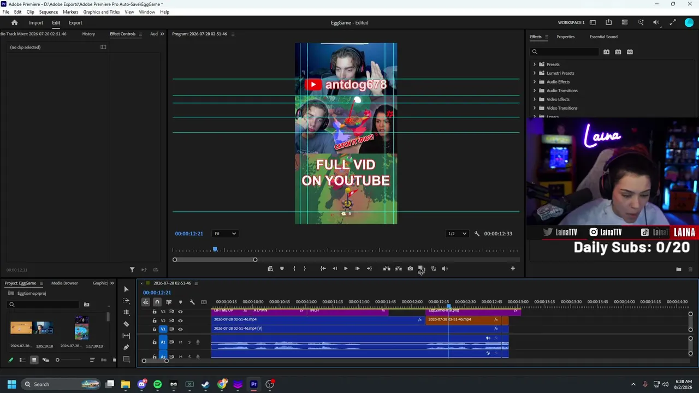The height and width of the screenshot is (393, 699).
Task: Open the 1/2 playback resolution dropdown
Action: pos(457,234)
